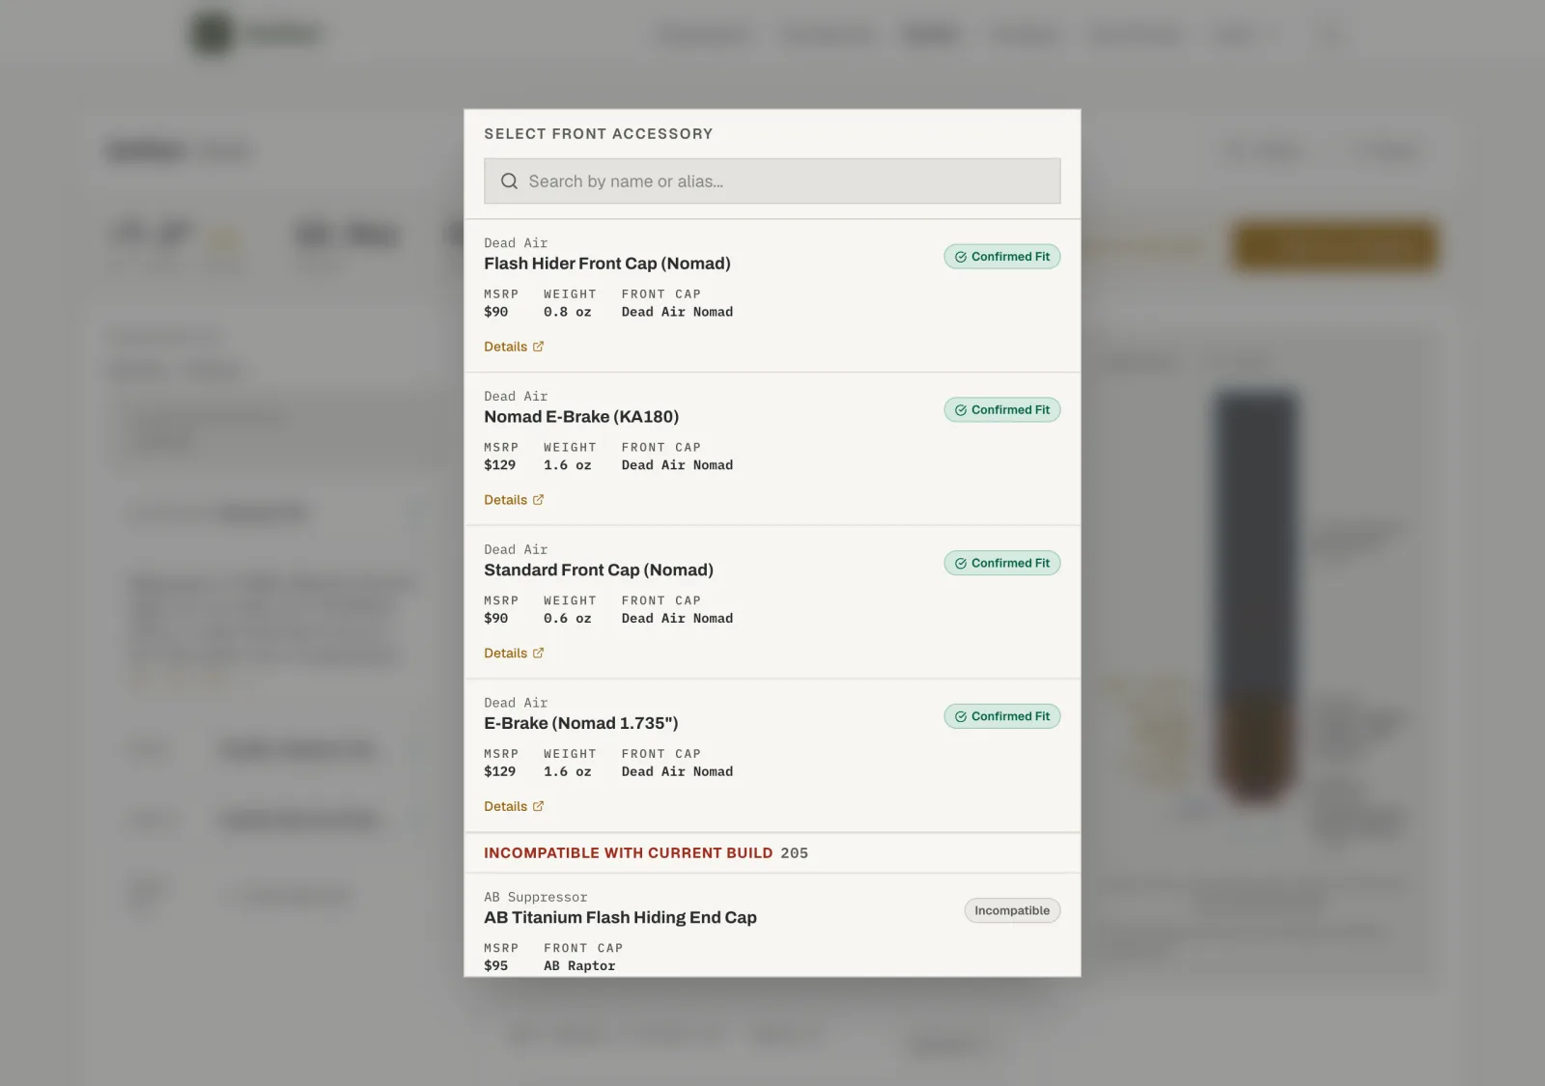Click Incompatible badge on AB Titanium End Cap

[x=1012, y=910]
